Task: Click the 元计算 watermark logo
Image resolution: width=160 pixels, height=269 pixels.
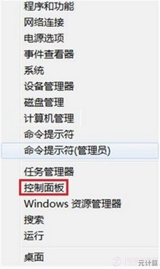Action: (x=148, y=263)
